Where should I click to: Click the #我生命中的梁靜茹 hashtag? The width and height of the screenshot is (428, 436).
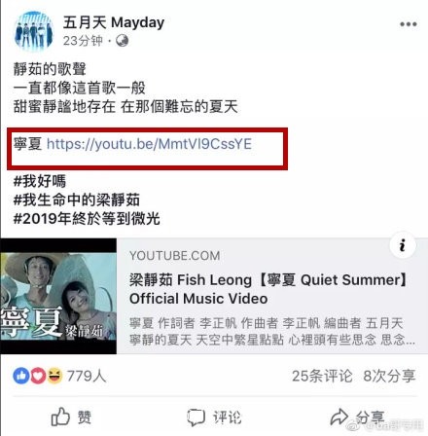point(77,200)
